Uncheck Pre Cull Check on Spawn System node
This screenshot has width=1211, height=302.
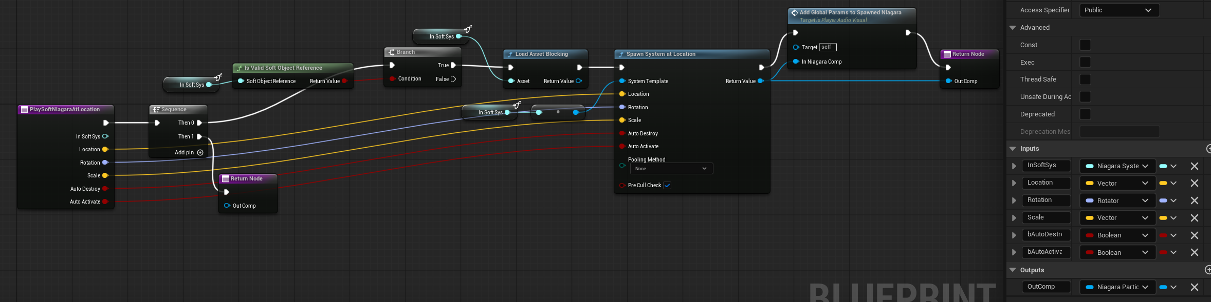coord(667,186)
